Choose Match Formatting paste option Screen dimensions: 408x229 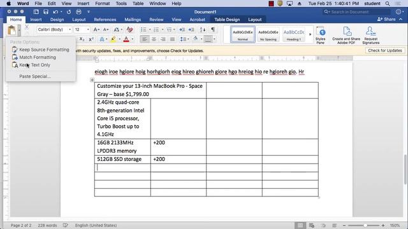point(34,57)
